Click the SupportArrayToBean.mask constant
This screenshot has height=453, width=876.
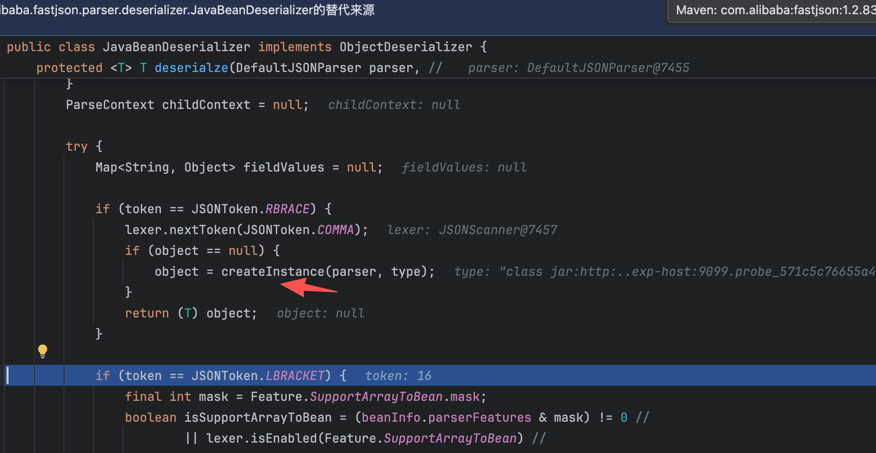[x=398, y=397]
